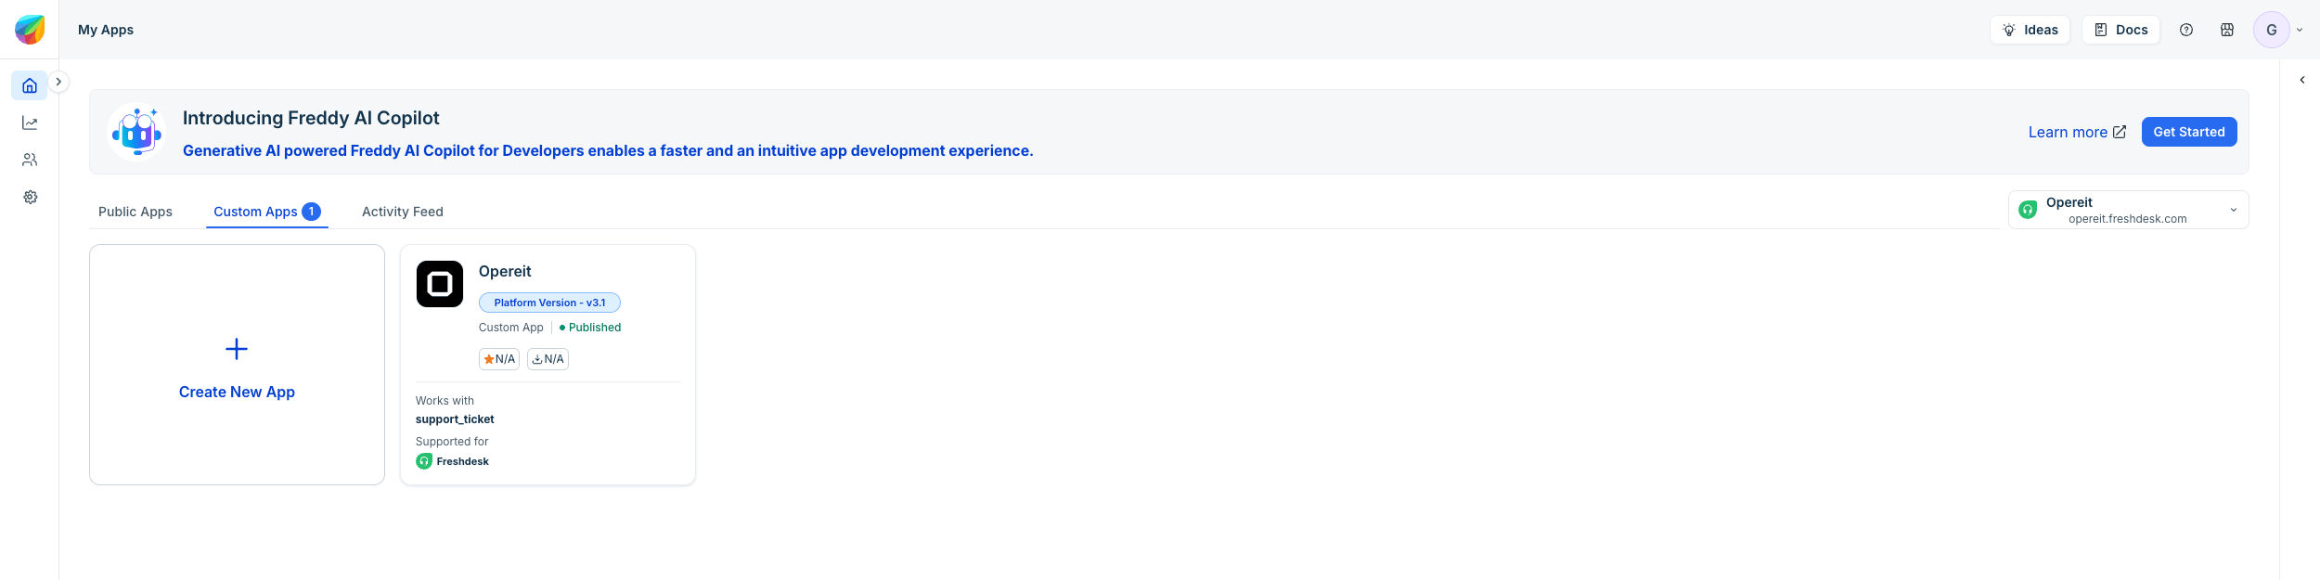This screenshot has width=2320, height=580.
Task: Click the Freddy AI Copilot robot icon
Action: click(136, 132)
